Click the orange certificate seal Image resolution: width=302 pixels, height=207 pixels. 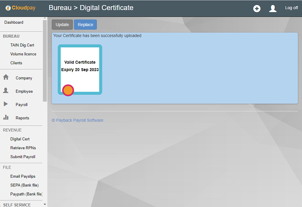point(68,90)
